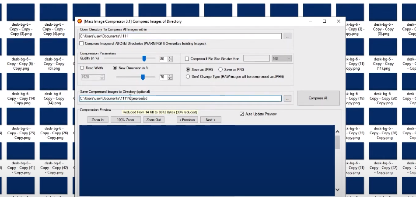Click the New Dimension percent stepper arrows
Screen dimensions: 416x197
coord(170,77)
